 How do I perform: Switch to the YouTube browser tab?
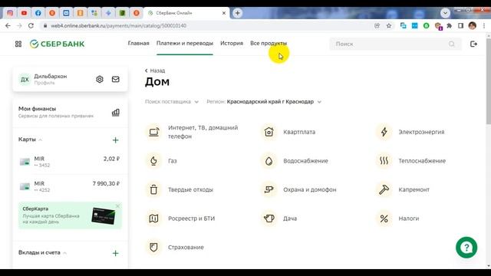(24, 13)
